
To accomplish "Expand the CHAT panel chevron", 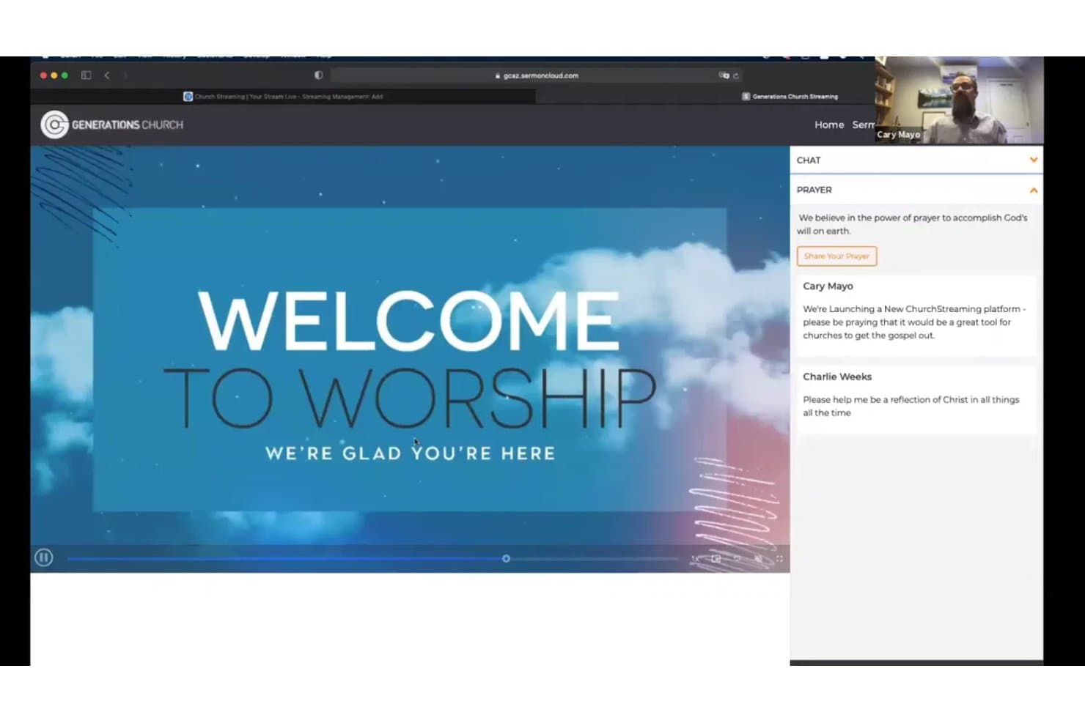I will (1034, 160).
